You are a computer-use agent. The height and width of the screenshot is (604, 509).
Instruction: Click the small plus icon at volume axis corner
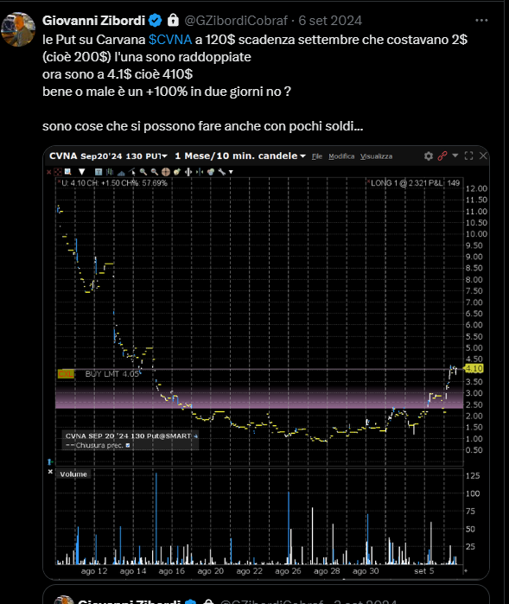[x=466, y=571]
